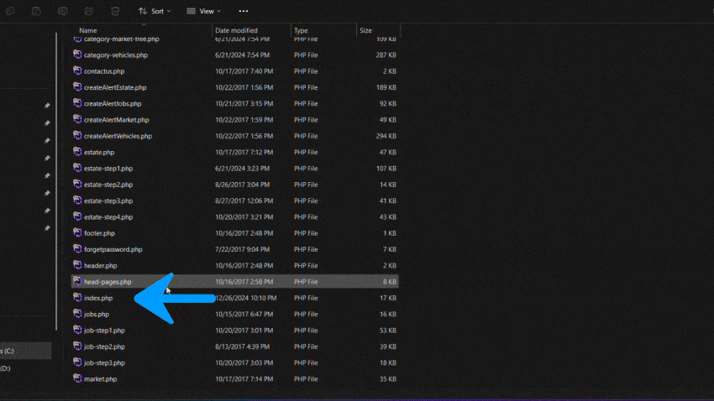Image resolution: width=714 pixels, height=401 pixels.
Task: Click the Delete trash icon
Action: pyautogui.click(x=115, y=11)
